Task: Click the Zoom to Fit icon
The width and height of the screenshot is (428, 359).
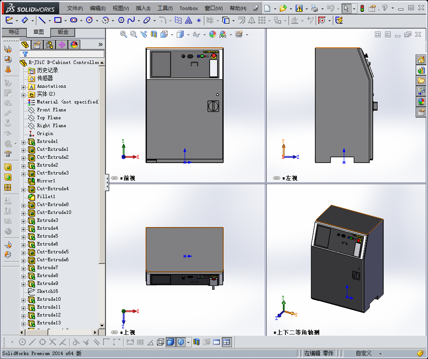Action: coord(124,34)
